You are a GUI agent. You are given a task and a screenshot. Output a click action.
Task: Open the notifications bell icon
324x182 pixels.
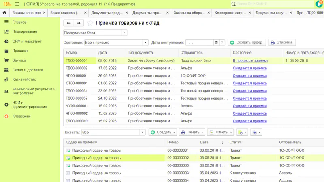tap(318, 4)
